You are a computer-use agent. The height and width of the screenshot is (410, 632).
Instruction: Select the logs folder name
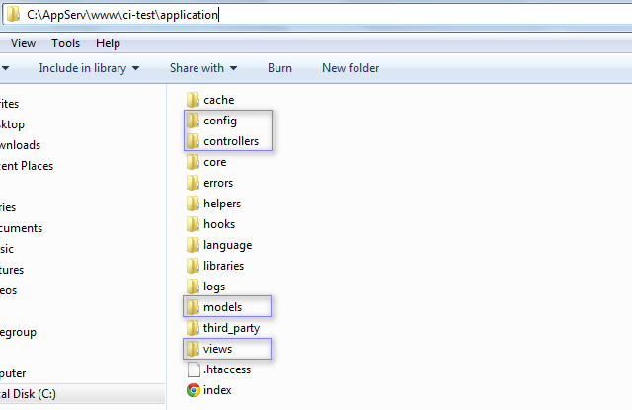click(214, 287)
